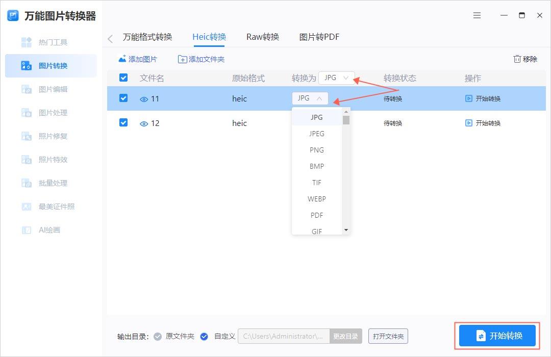Switch to the Raw转换 tab
The image size is (551, 357).
[x=262, y=36]
